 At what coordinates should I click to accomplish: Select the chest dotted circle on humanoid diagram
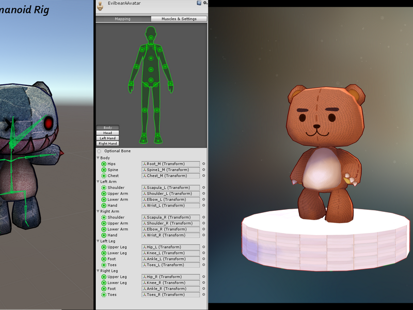(151, 58)
